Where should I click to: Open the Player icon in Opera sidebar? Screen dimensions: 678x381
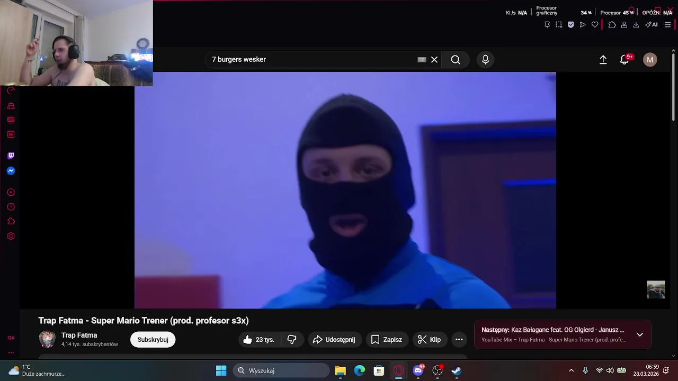11,193
